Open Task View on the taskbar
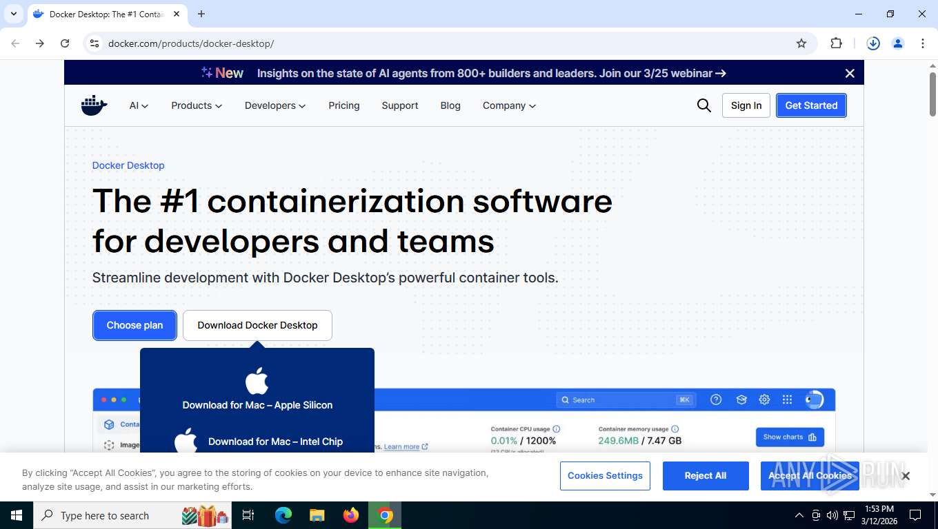 click(248, 515)
